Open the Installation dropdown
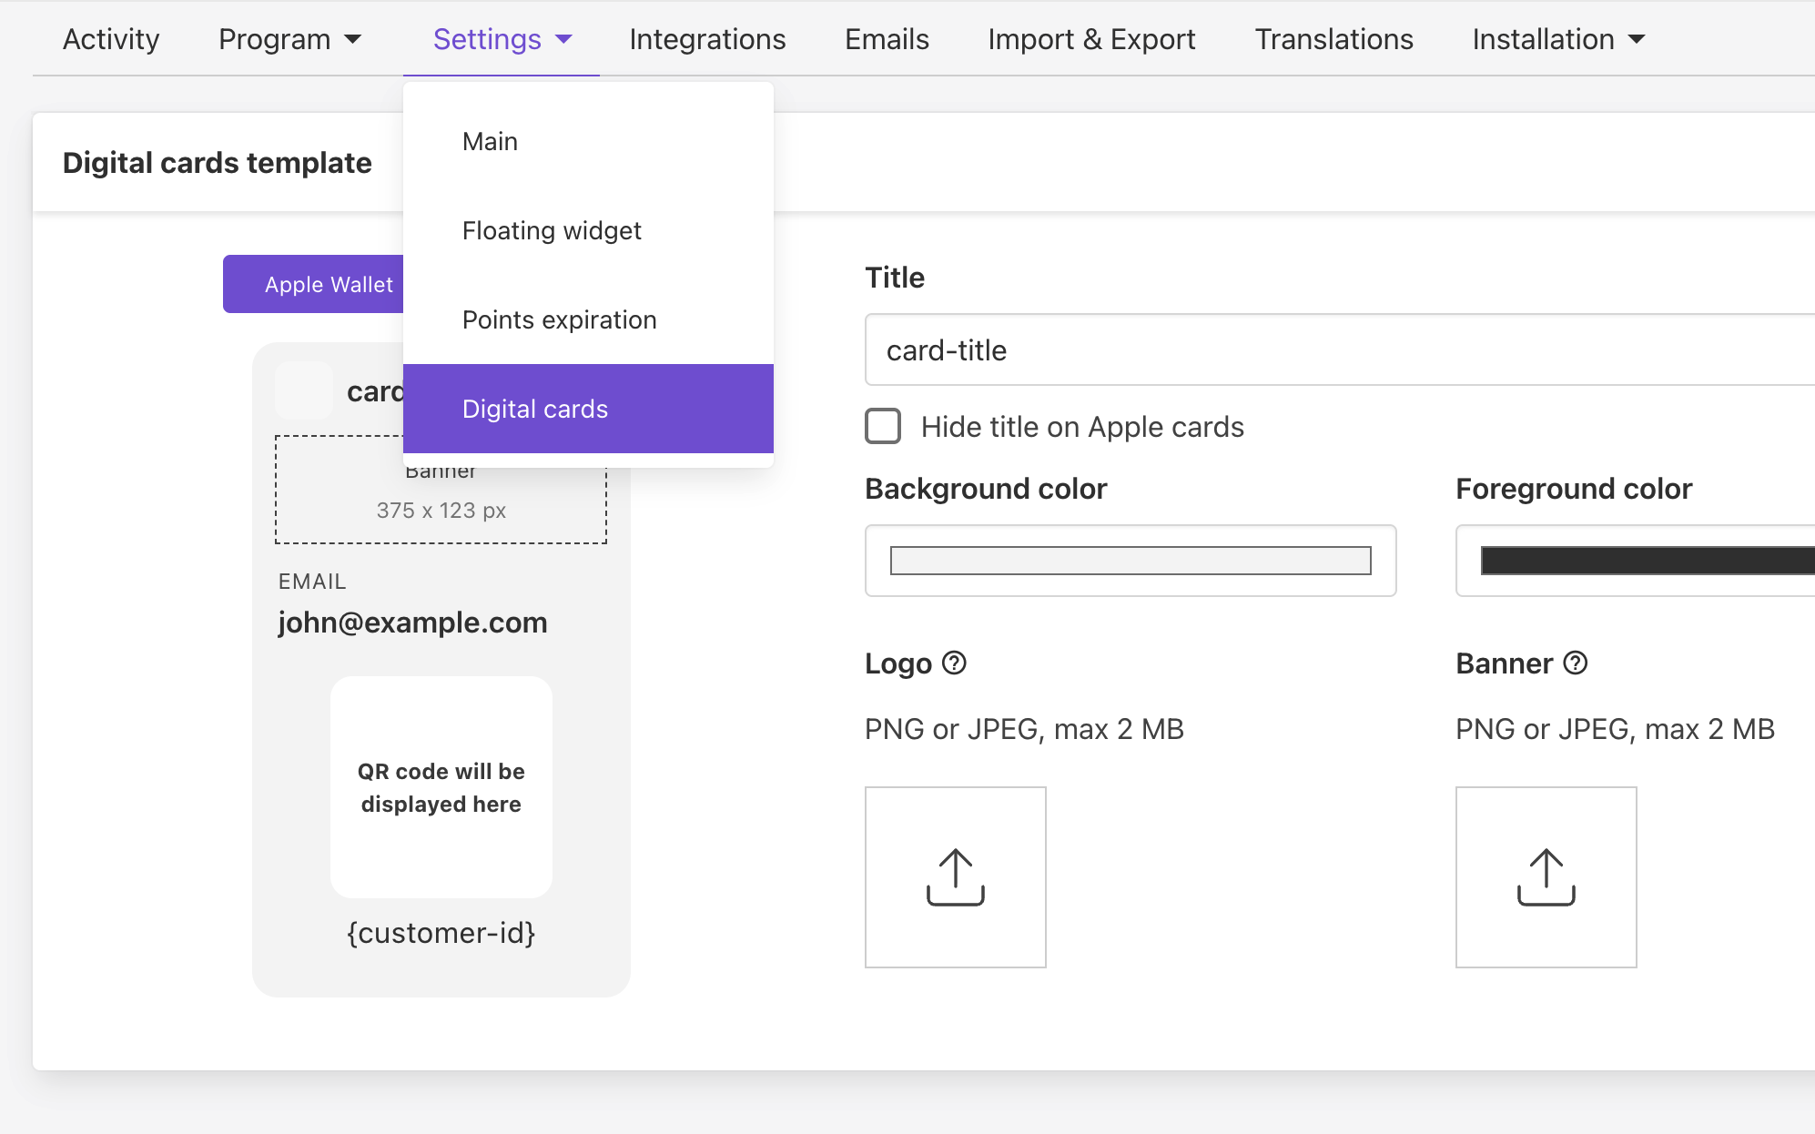 click(x=1557, y=39)
